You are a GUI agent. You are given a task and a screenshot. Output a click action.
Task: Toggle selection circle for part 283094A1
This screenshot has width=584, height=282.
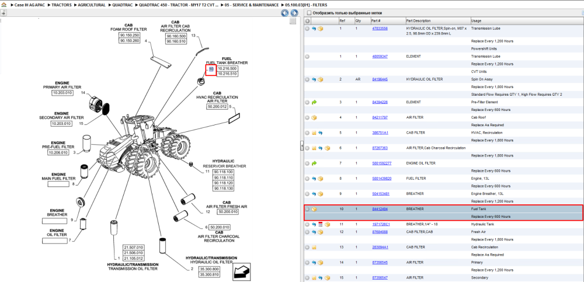pyautogui.click(x=307, y=247)
